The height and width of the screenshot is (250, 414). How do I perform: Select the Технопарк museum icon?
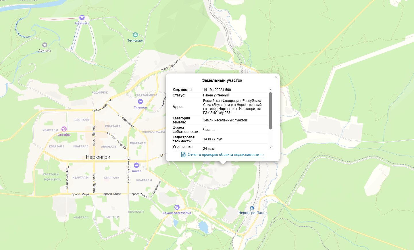[135, 35]
